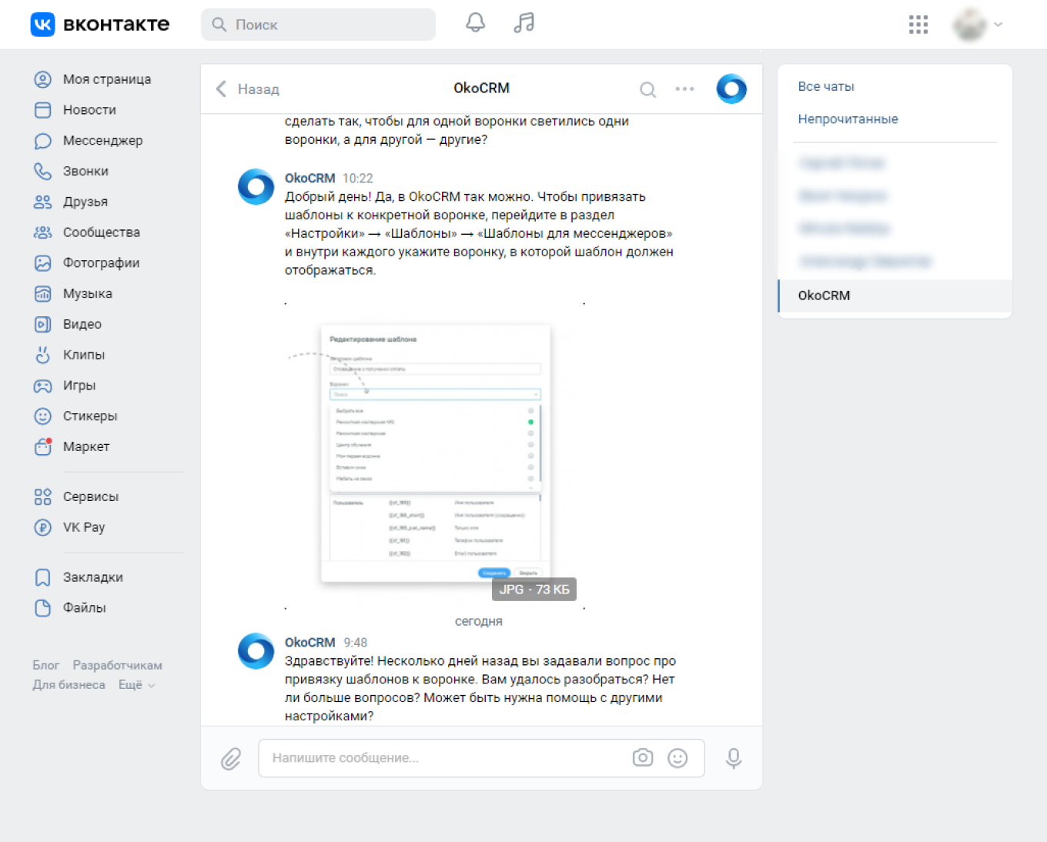The image size is (1047, 842).
Task: Record a voice message with the microphone
Action: [734, 759]
